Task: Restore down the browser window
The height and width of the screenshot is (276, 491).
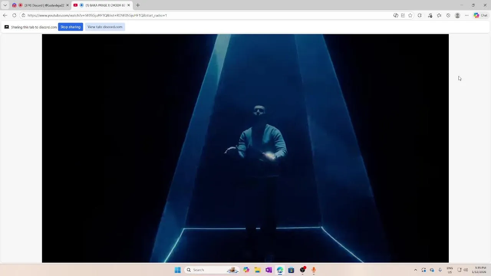Action: 473,5
